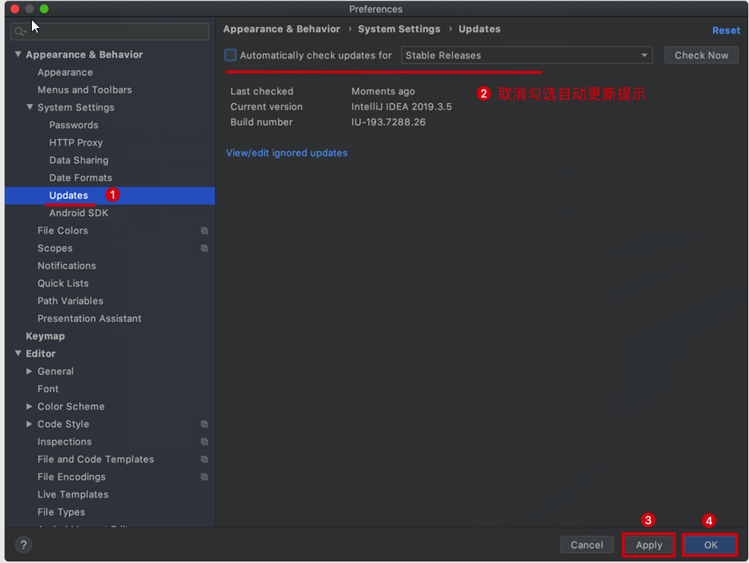The image size is (749, 563).
Task: Open Passwords settings page
Action: pyautogui.click(x=74, y=125)
